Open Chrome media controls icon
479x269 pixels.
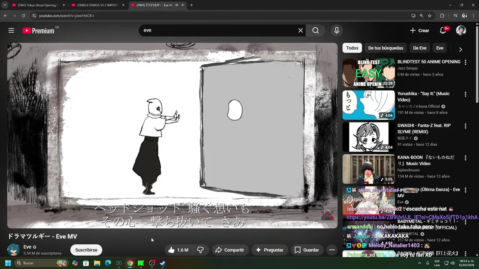(455, 16)
